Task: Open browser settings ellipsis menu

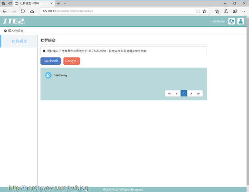Action: 244,11
